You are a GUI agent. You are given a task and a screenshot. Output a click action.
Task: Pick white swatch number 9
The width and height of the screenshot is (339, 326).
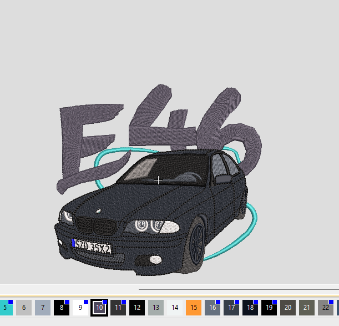click(x=80, y=307)
